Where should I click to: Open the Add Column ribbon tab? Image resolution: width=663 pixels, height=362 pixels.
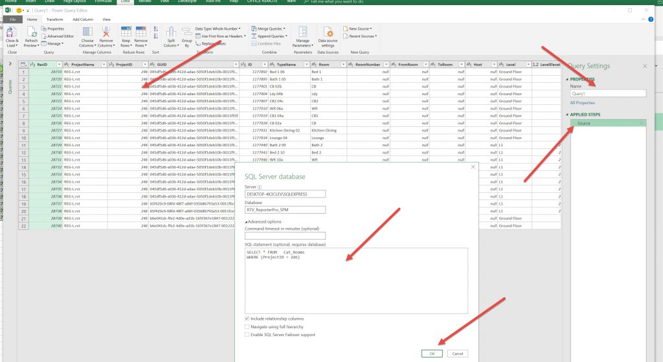[x=82, y=19]
